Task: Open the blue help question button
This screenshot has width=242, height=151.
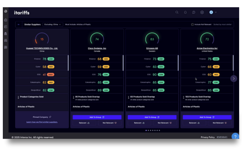Action: click(x=235, y=137)
